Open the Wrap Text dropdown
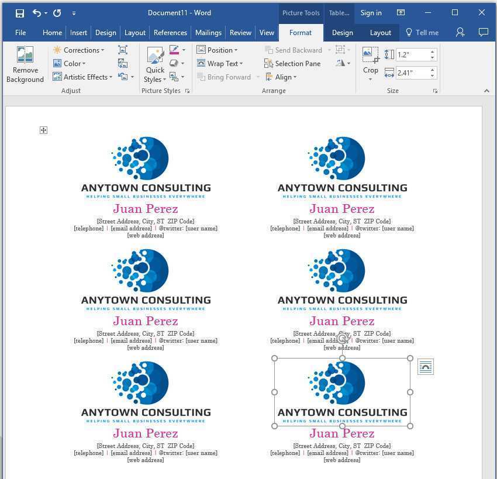The image size is (497, 479). [223, 63]
